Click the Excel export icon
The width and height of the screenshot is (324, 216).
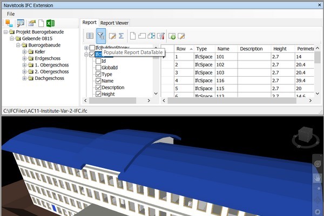50,23
